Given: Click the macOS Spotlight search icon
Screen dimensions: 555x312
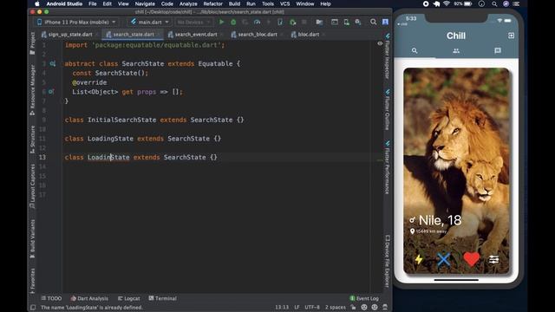Looking at the screenshot, I should (494, 3).
